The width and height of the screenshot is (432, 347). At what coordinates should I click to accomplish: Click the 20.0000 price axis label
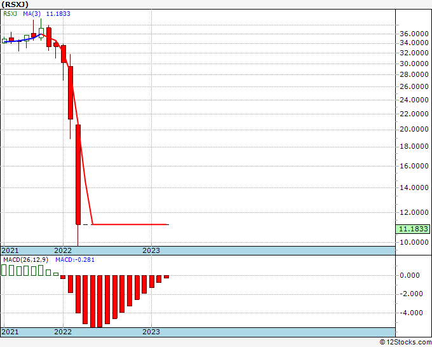[x=414, y=129]
